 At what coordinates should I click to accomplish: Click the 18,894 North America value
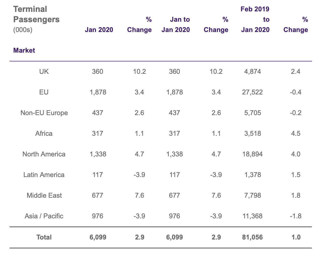252,154
